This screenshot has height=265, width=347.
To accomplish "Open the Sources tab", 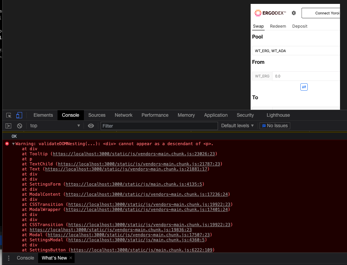I will pos(97,115).
